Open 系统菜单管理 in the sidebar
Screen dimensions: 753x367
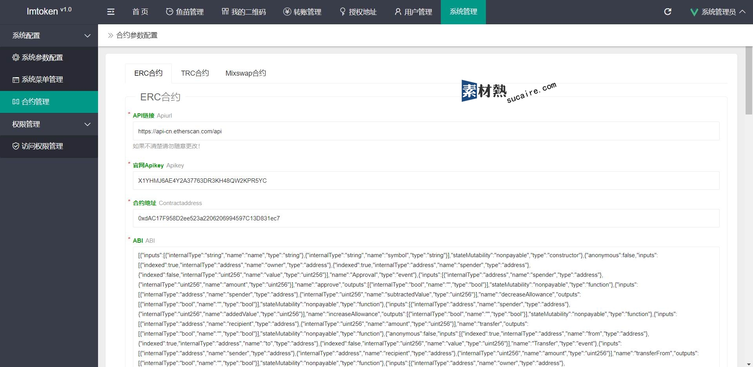(x=49, y=80)
